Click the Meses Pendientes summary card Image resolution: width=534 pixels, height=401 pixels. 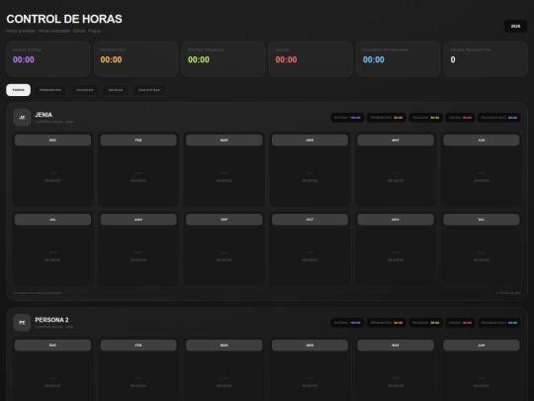point(486,58)
